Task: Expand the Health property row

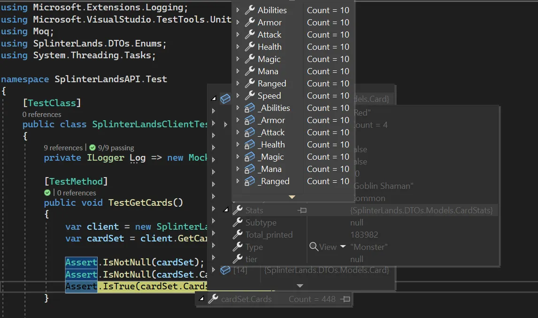Action: (238, 47)
